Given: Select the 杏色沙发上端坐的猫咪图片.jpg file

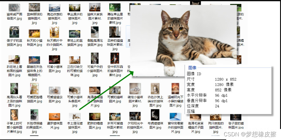Looking at the screenshot, I should tap(155, 95).
